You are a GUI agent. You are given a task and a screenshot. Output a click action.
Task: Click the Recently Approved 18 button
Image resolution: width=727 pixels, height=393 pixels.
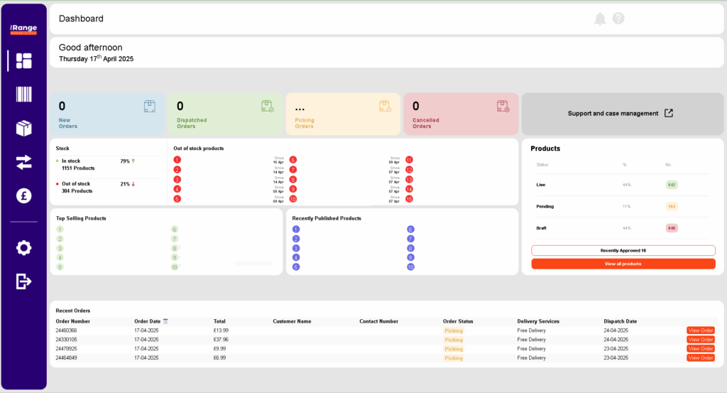click(x=623, y=251)
